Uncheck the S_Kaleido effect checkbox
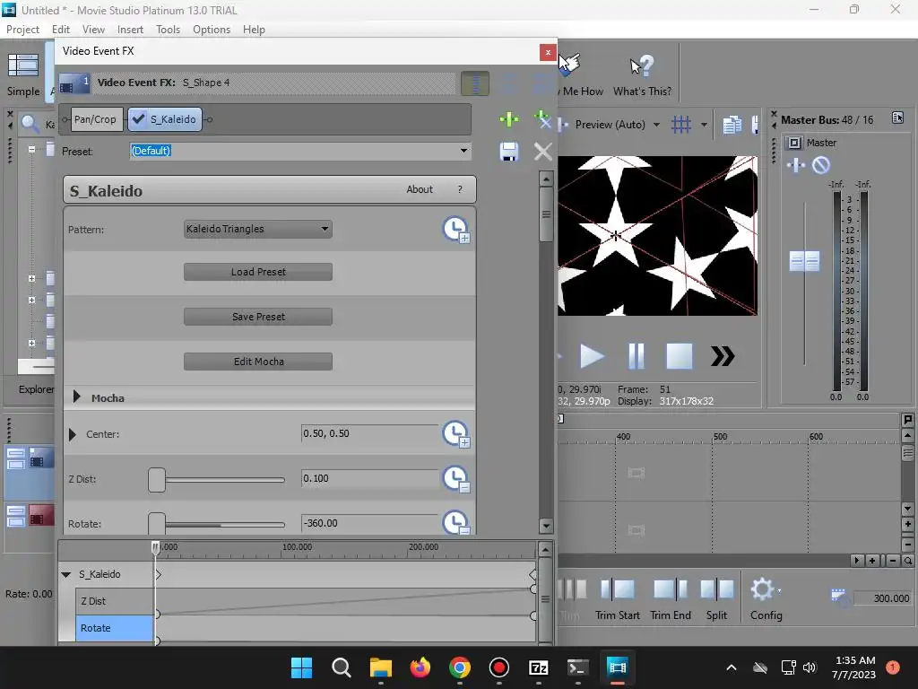The width and height of the screenshot is (918, 689). click(138, 119)
